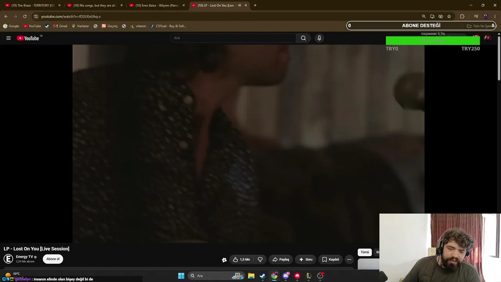Switch to The Blaze - TERRITORY tab
The image size is (501, 282).
(x=32, y=5)
